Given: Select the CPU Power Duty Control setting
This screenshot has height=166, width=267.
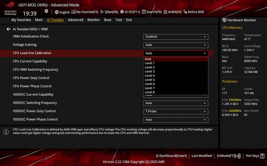Looking at the screenshot, I should coord(31,78).
